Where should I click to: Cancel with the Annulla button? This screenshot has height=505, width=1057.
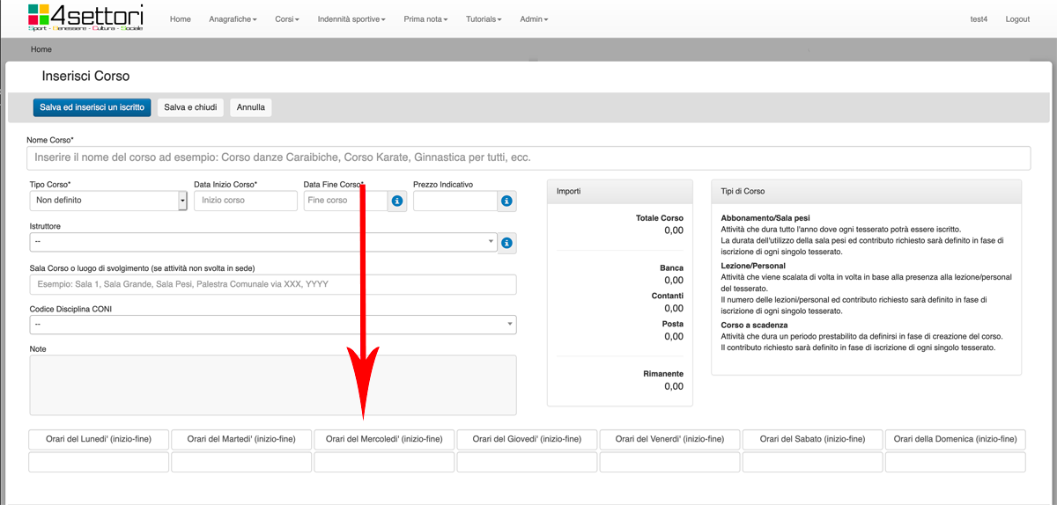(251, 107)
